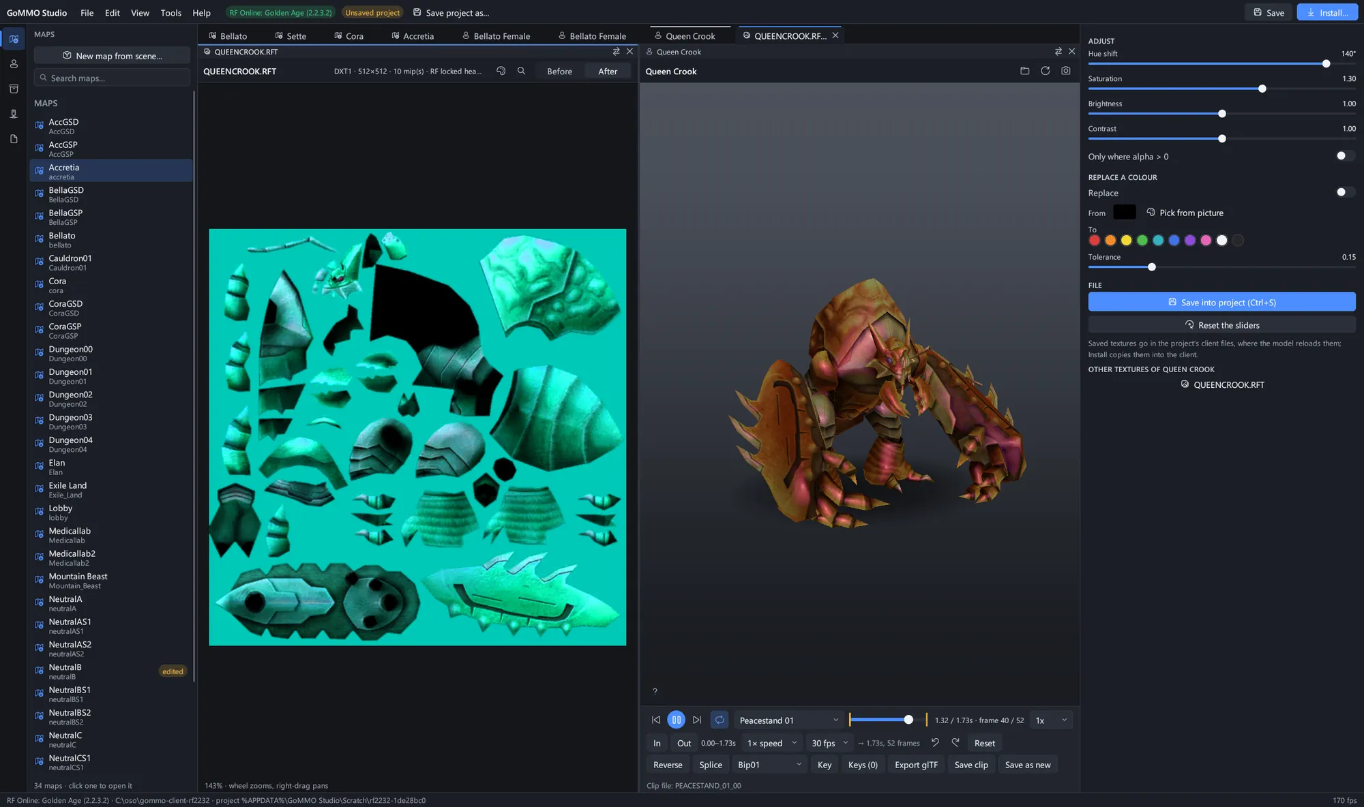Take a snapshot with the camera icon
This screenshot has width=1364, height=807.
pos(1065,71)
